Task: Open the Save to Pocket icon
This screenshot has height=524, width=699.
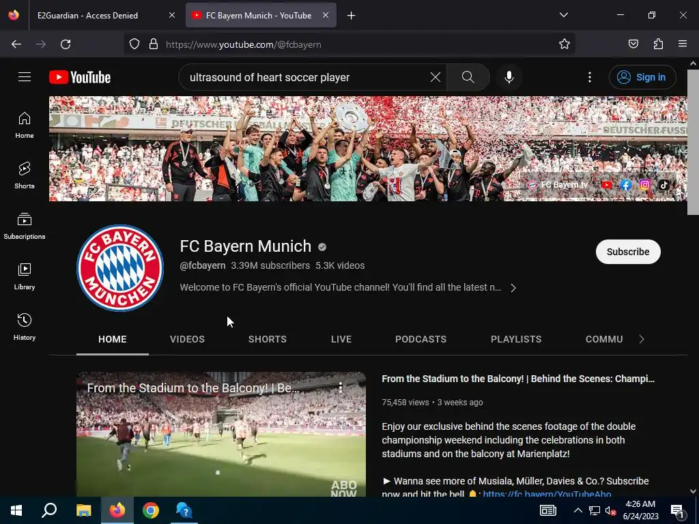Action: tap(633, 44)
